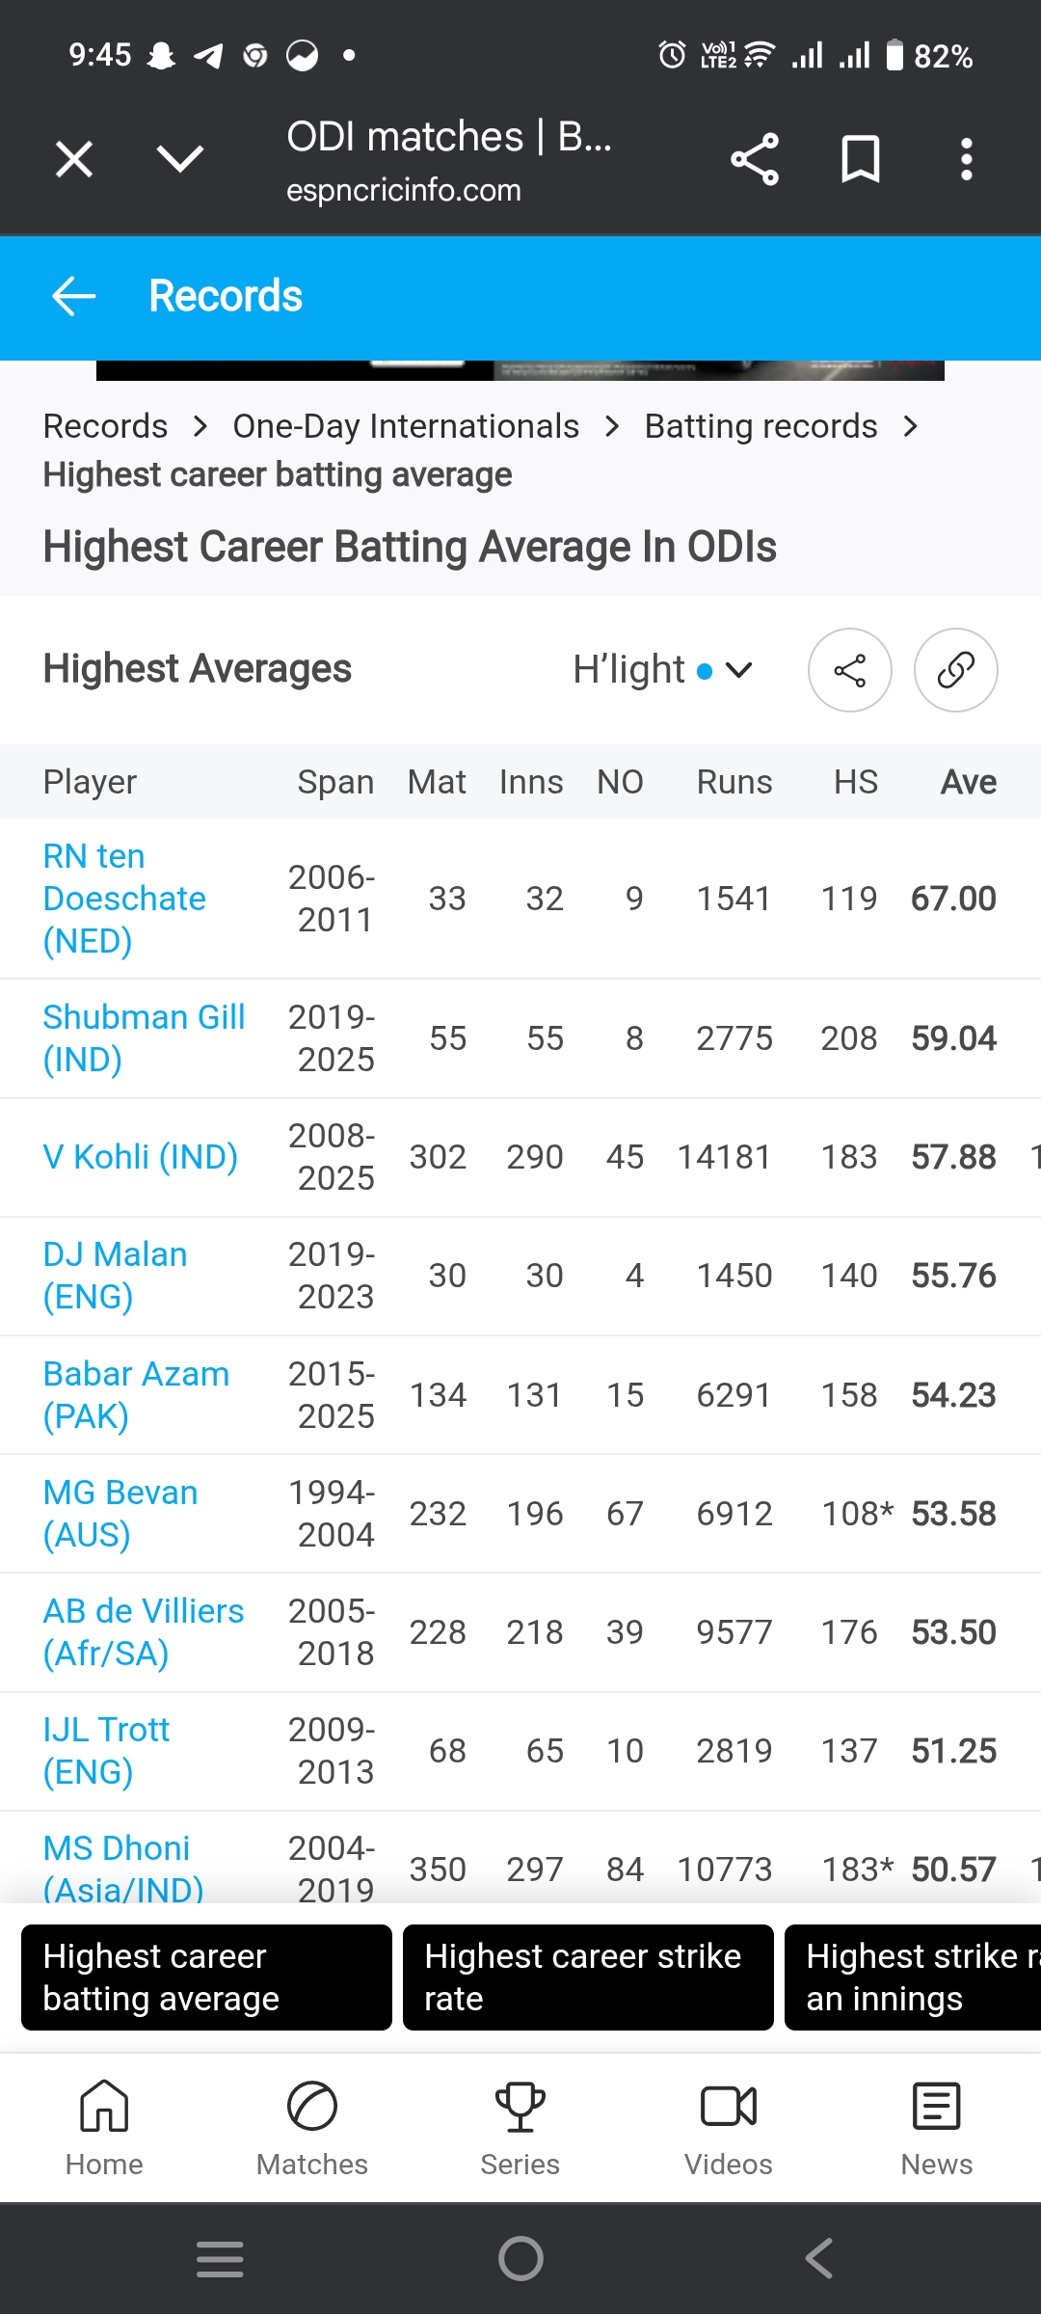
Task: Open the Series trophy tab
Action: point(520,2128)
